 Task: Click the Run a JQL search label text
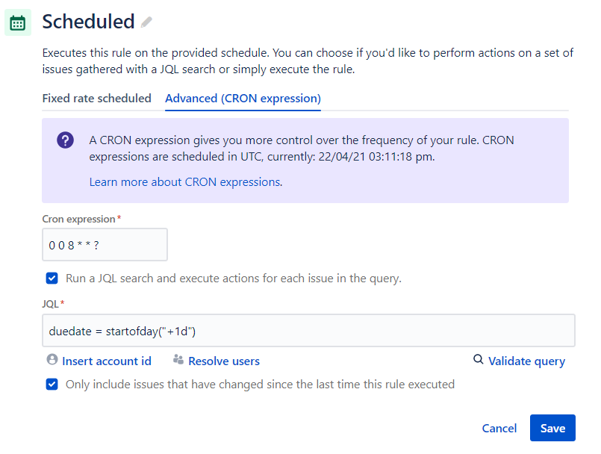tap(234, 279)
